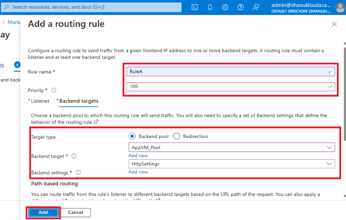Screen dimensions: 346x220
Task: Focus the Search resources, services, and docs box
Action: (91, 7)
